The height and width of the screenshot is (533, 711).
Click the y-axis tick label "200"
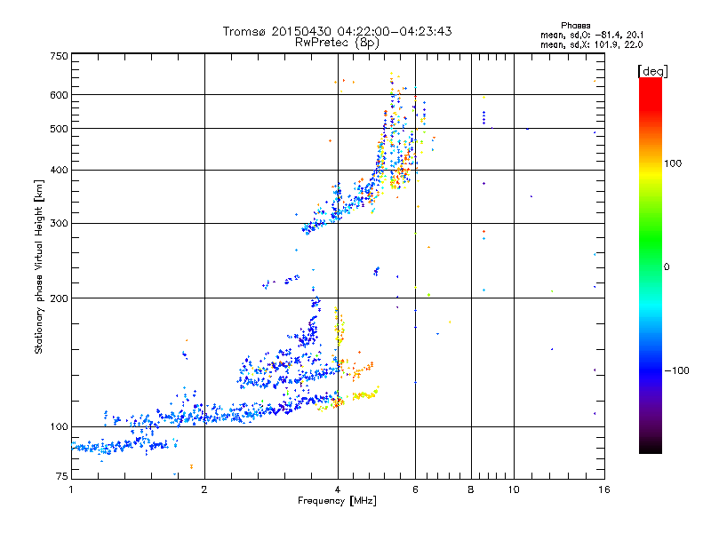pos(59,298)
